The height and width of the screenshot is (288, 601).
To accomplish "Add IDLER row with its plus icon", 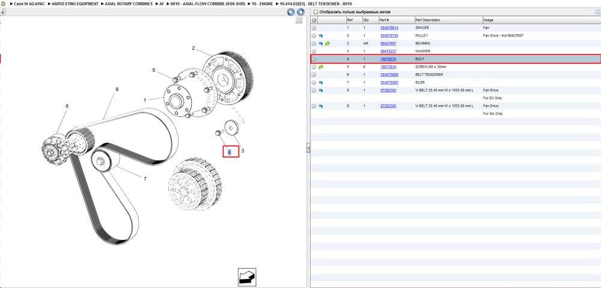I will [x=314, y=83].
